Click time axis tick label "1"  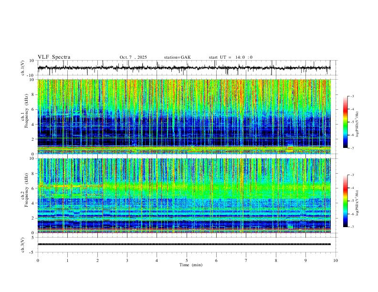coord(67,261)
